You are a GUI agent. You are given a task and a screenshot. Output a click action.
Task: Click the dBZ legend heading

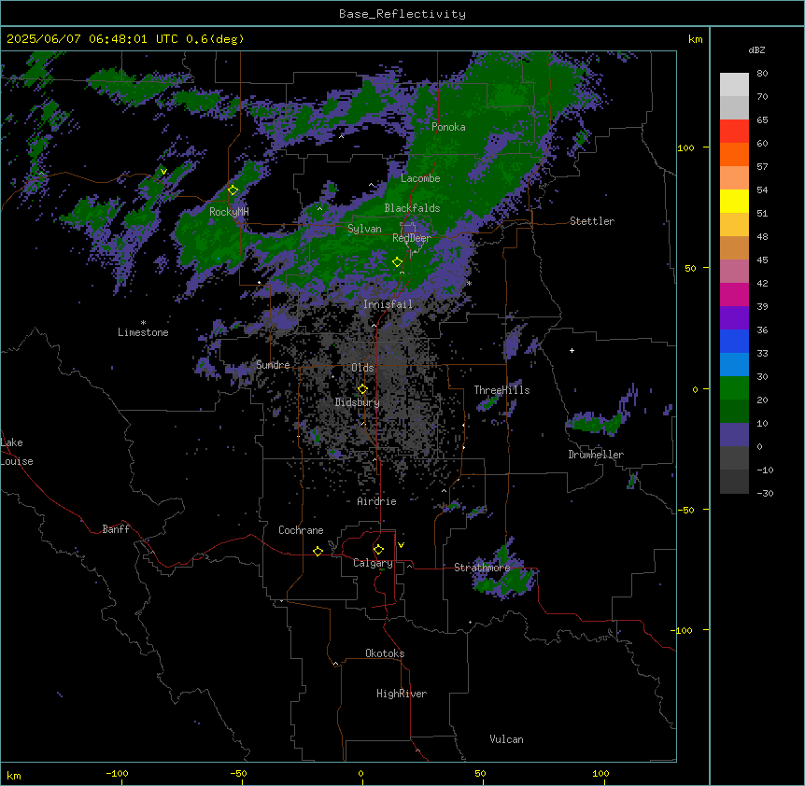click(x=756, y=50)
